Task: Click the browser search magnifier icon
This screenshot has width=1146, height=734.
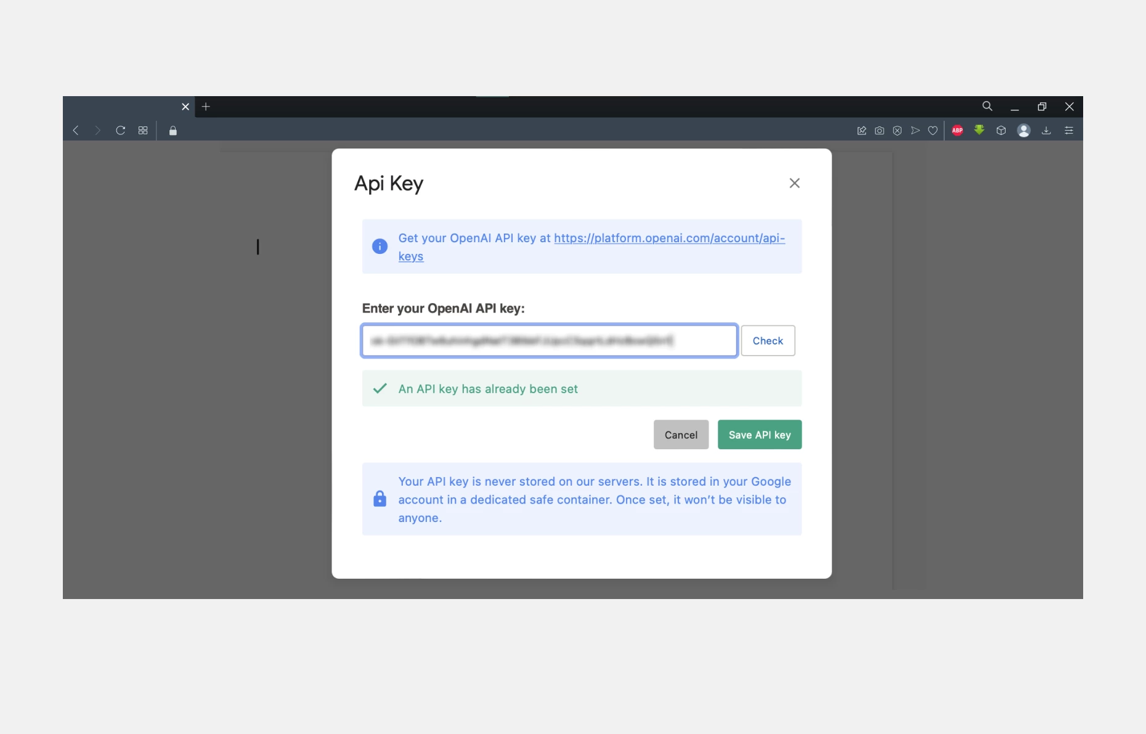Action: [x=987, y=106]
